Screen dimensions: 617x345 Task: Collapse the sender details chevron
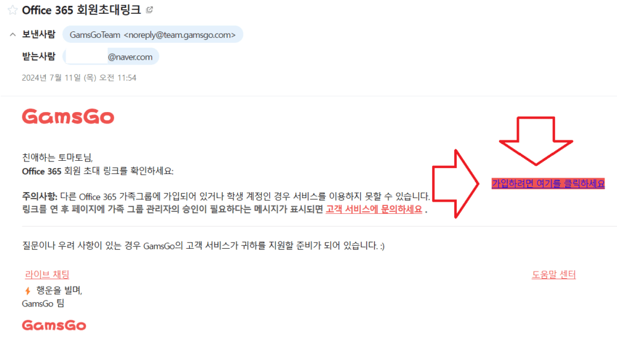[13, 34]
